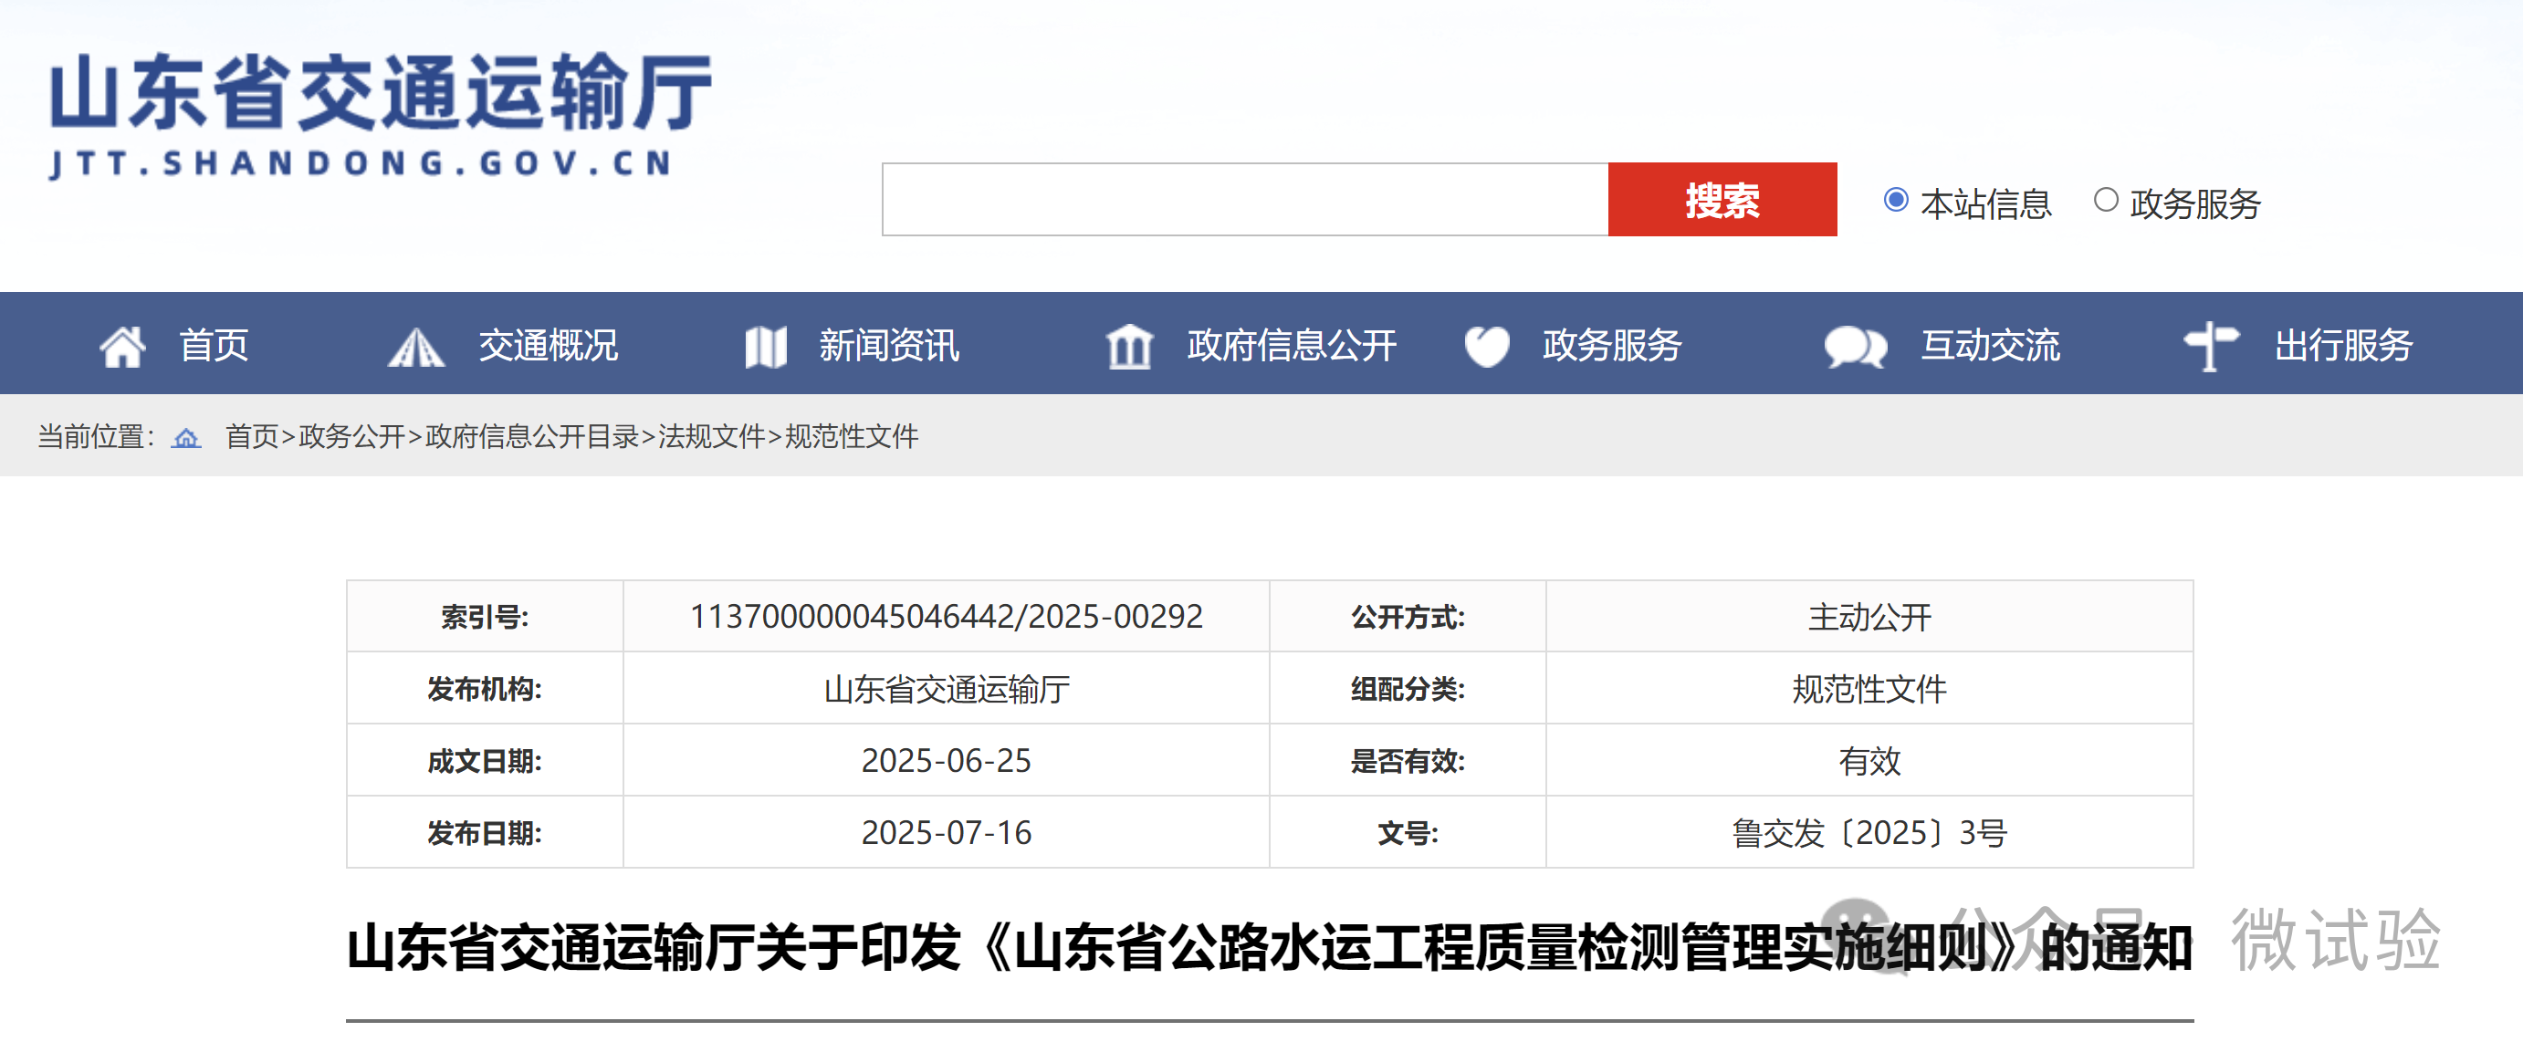Open the 新闻资讯 navigation menu
Viewport: 2523px width, 1042px height.
tap(888, 346)
